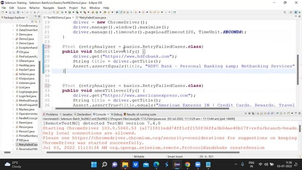Select HasMap.java in Package Explorer
Image resolution: width=302 pixels, height=170 pixels.
[x=25, y=65]
